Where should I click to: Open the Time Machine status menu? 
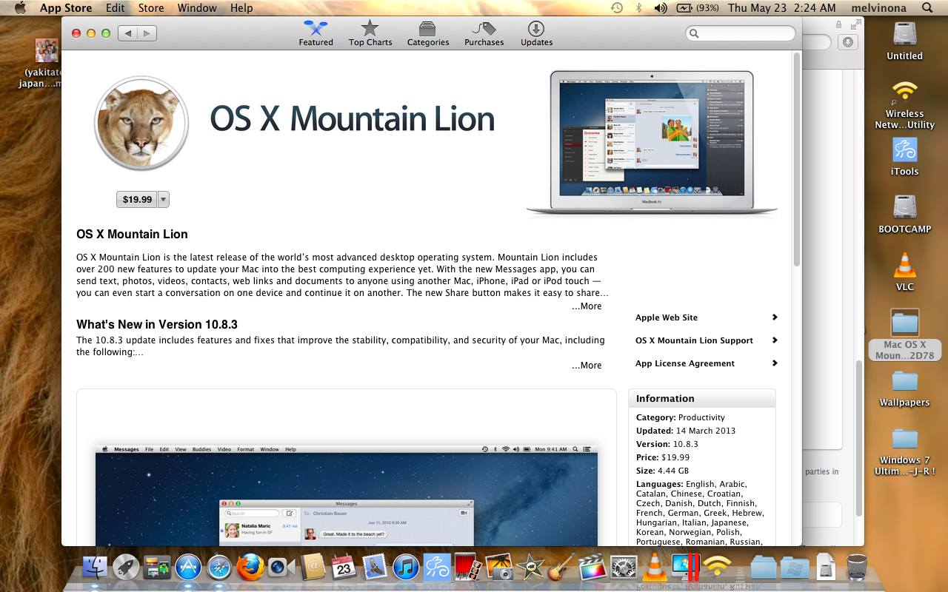pyautogui.click(x=616, y=8)
